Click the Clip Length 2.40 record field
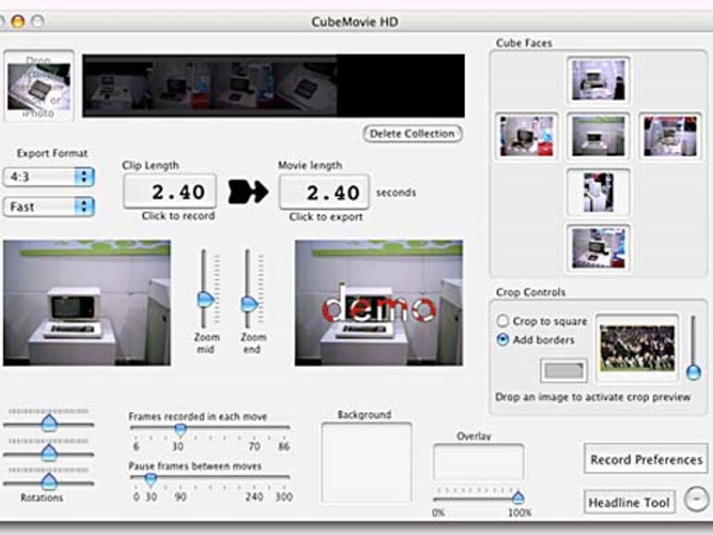 [x=169, y=192]
